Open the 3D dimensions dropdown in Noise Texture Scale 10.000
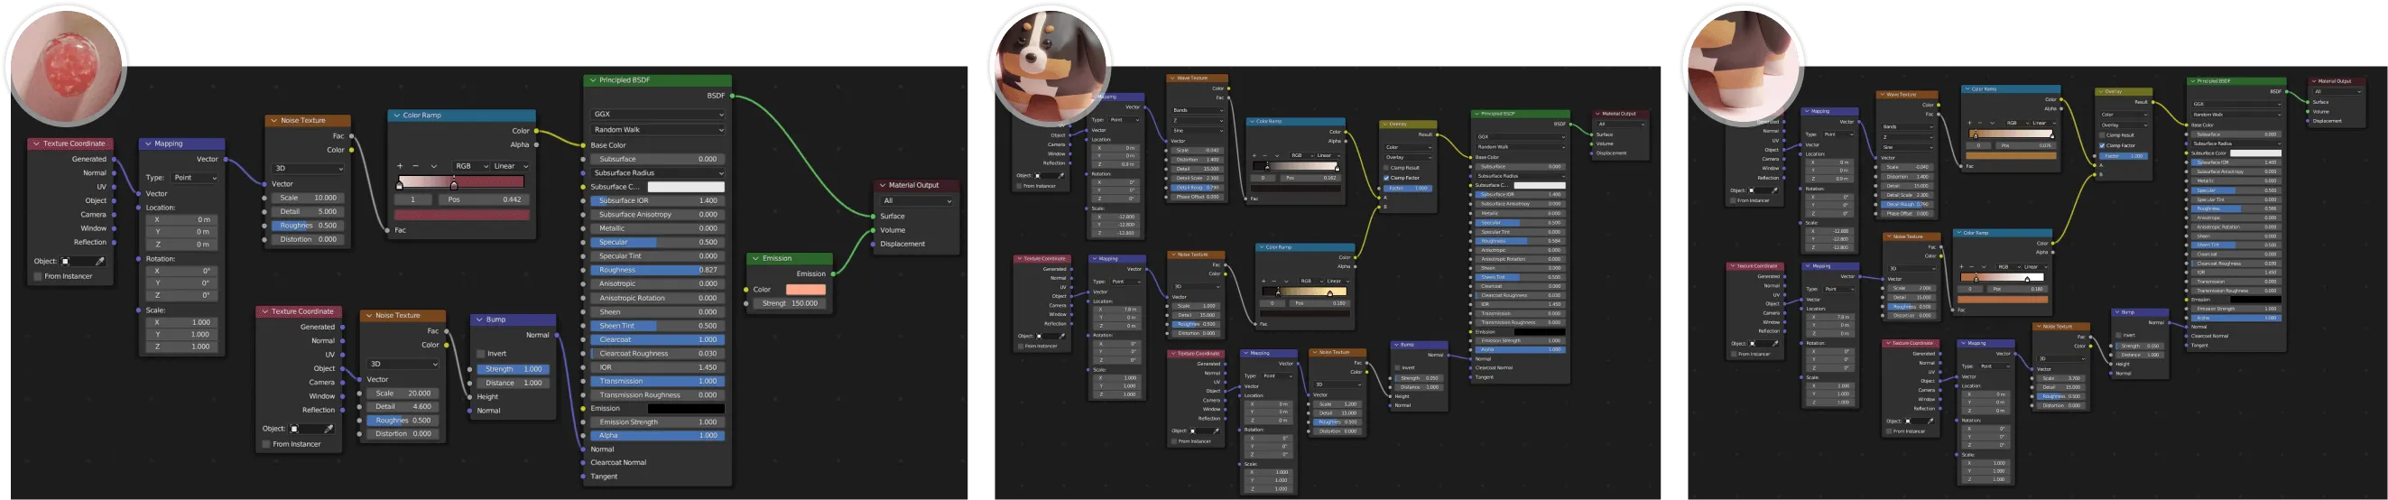 click(308, 169)
